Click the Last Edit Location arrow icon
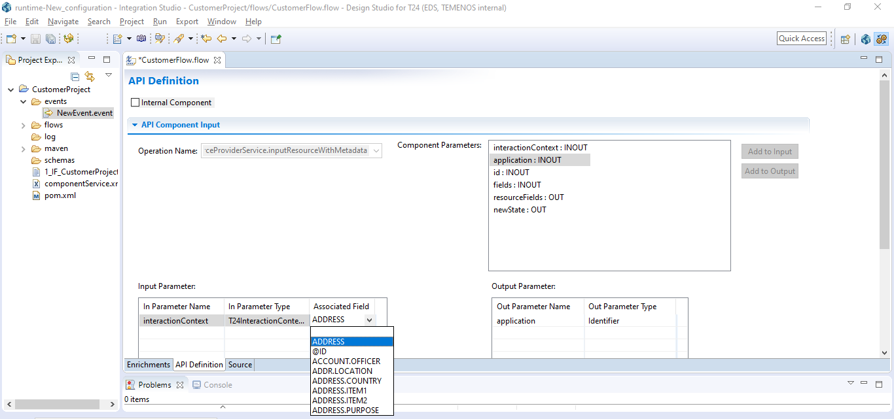Screen dimensions: 894x419 [x=206, y=39]
